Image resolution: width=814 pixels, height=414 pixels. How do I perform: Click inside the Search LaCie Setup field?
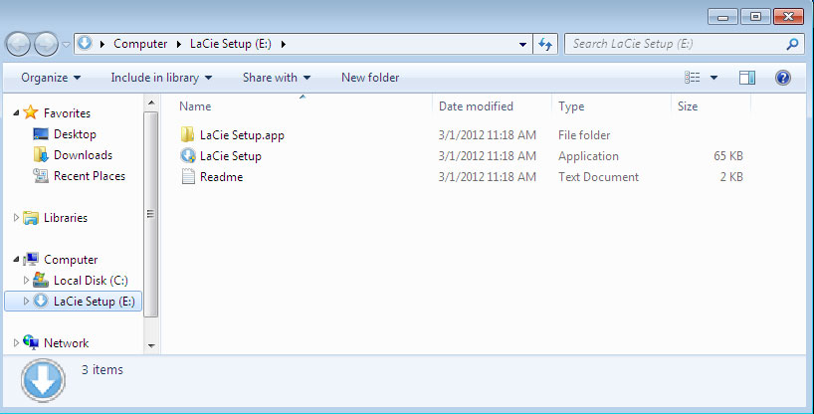pyautogui.click(x=675, y=44)
